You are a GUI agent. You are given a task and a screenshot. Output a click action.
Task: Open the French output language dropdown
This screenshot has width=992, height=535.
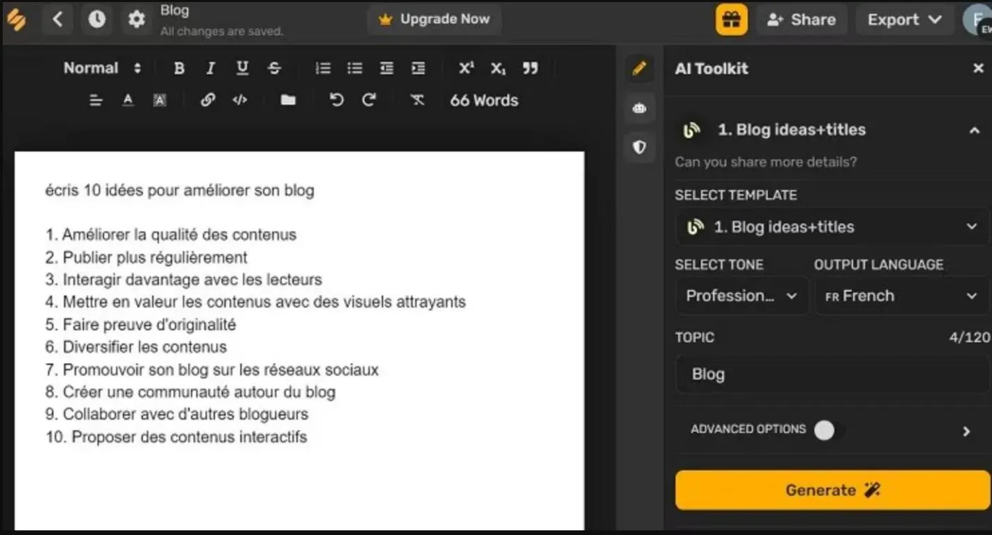(x=900, y=295)
